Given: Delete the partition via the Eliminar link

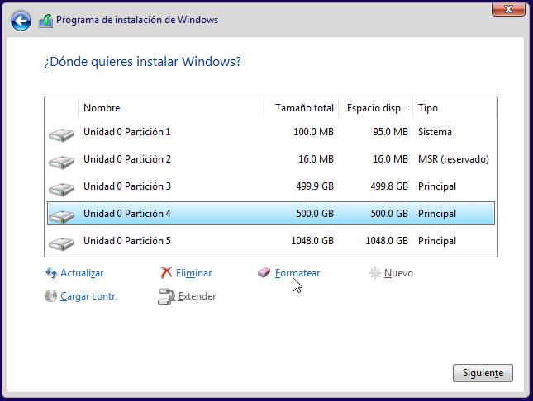Looking at the screenshot, I should point(193,273).
